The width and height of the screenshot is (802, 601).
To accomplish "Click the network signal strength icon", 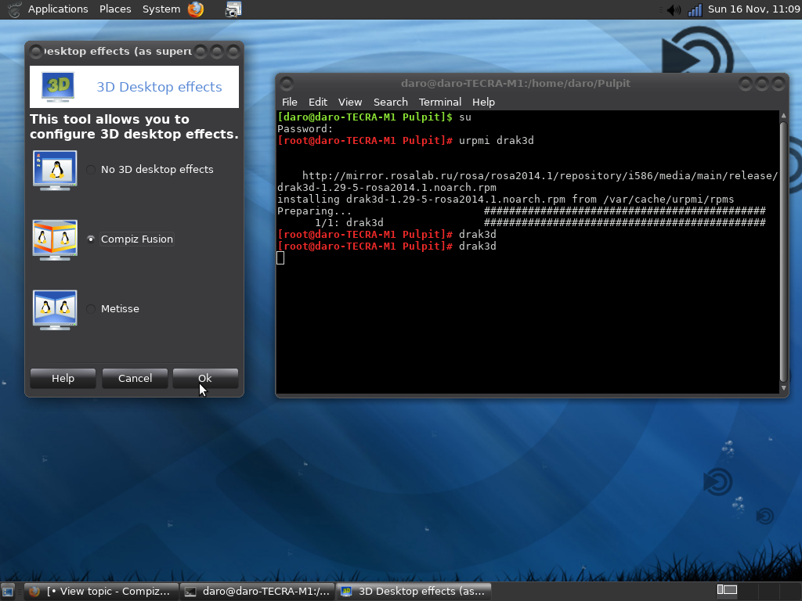I will (695, 9).
